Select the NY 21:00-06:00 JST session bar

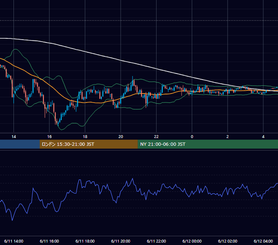coord(208,144)
